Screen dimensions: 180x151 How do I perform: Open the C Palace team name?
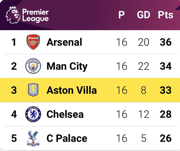[x=67, y=138]
